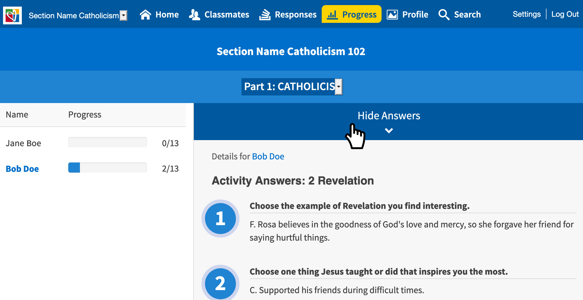The image size is (583, 300).
Task: Click the question 1 number badge
Action: pyautogui.click(x=220, y=218)
